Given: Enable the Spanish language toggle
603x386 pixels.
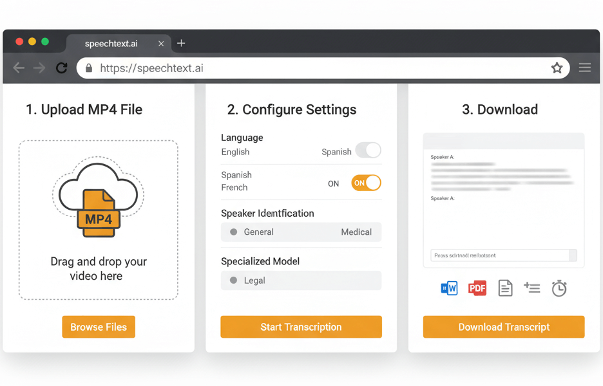Looking at the screenshot, I should point(368,151).
